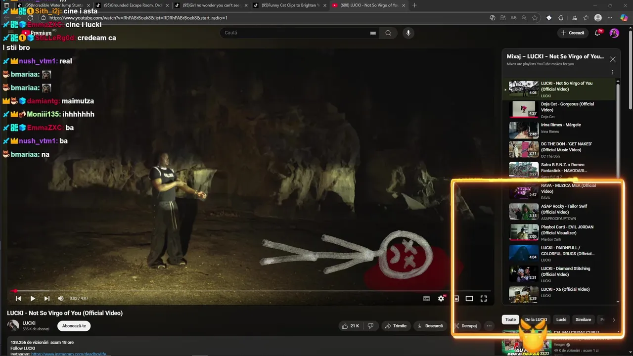Run search with magnifier button
This screenshot has height=356, width=633.
[388, 33]
